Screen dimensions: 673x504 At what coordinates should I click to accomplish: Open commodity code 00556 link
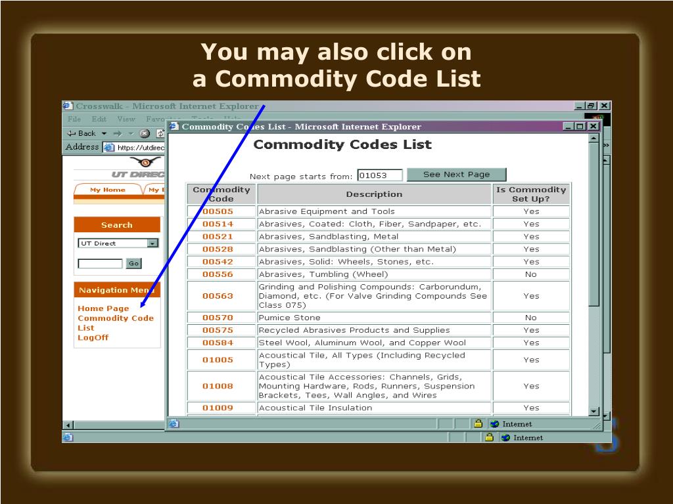point(218,274)
